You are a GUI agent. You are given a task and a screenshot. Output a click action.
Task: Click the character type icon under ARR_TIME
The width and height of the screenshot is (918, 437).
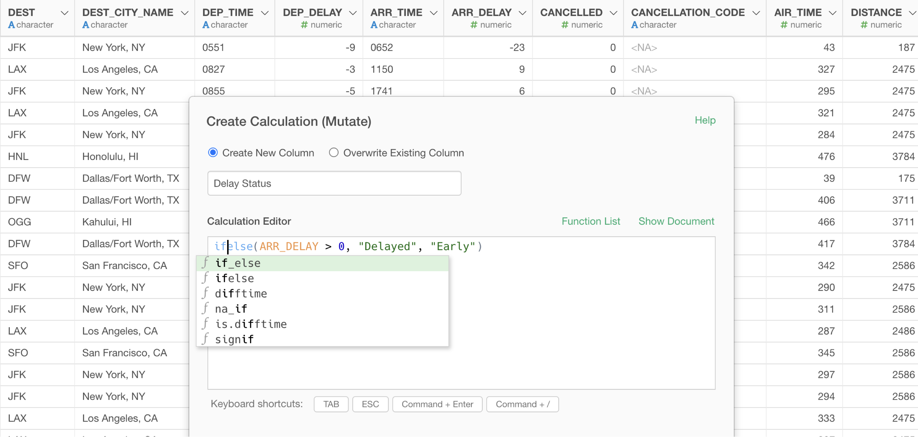coord(374,25)
